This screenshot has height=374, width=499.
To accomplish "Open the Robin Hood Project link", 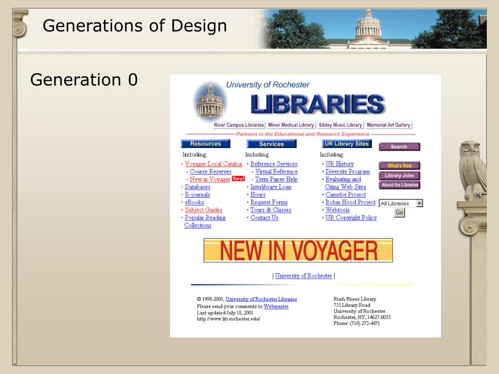I will 350,202.
